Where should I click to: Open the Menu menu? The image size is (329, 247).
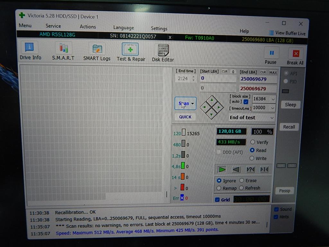click(x=25, y=25)
